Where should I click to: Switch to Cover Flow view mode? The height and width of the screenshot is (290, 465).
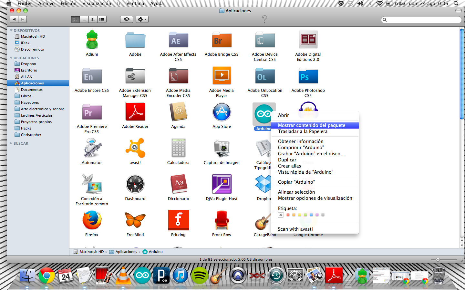coord(102,19)
